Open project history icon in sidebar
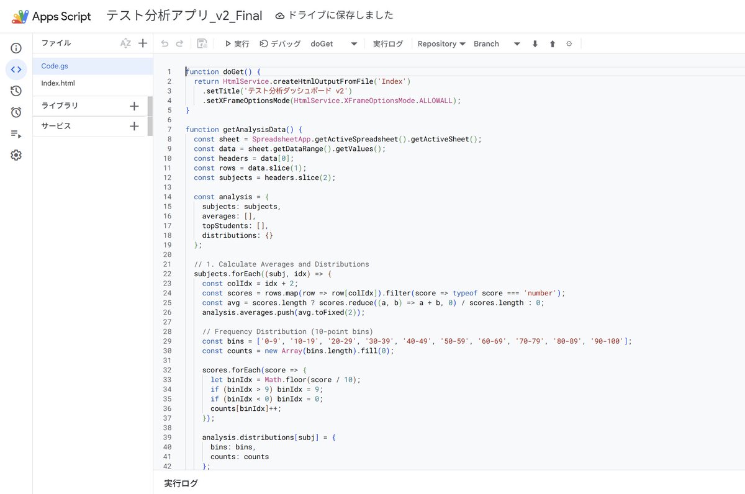Screen dimensions: 745x494 16,91
